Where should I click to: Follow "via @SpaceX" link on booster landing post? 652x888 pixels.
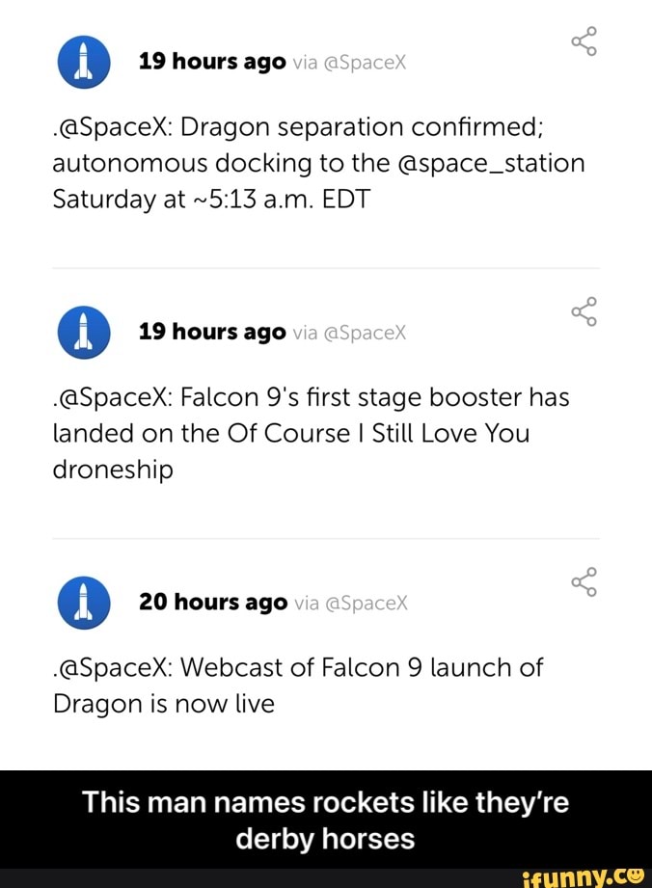click(351, 333)
